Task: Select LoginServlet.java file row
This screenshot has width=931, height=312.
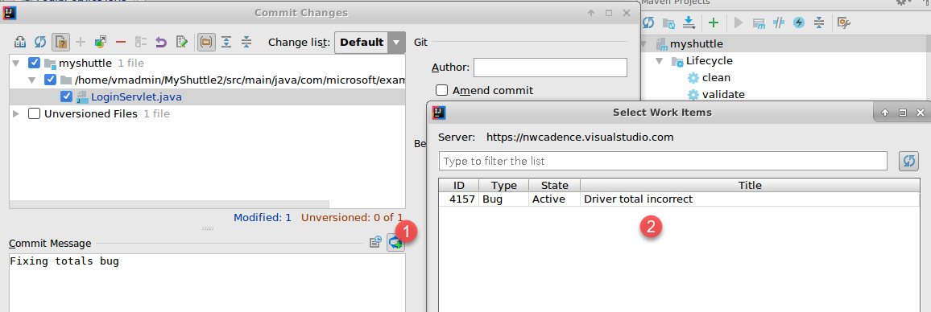Action: pyautogui.click(x=207, y=96)
